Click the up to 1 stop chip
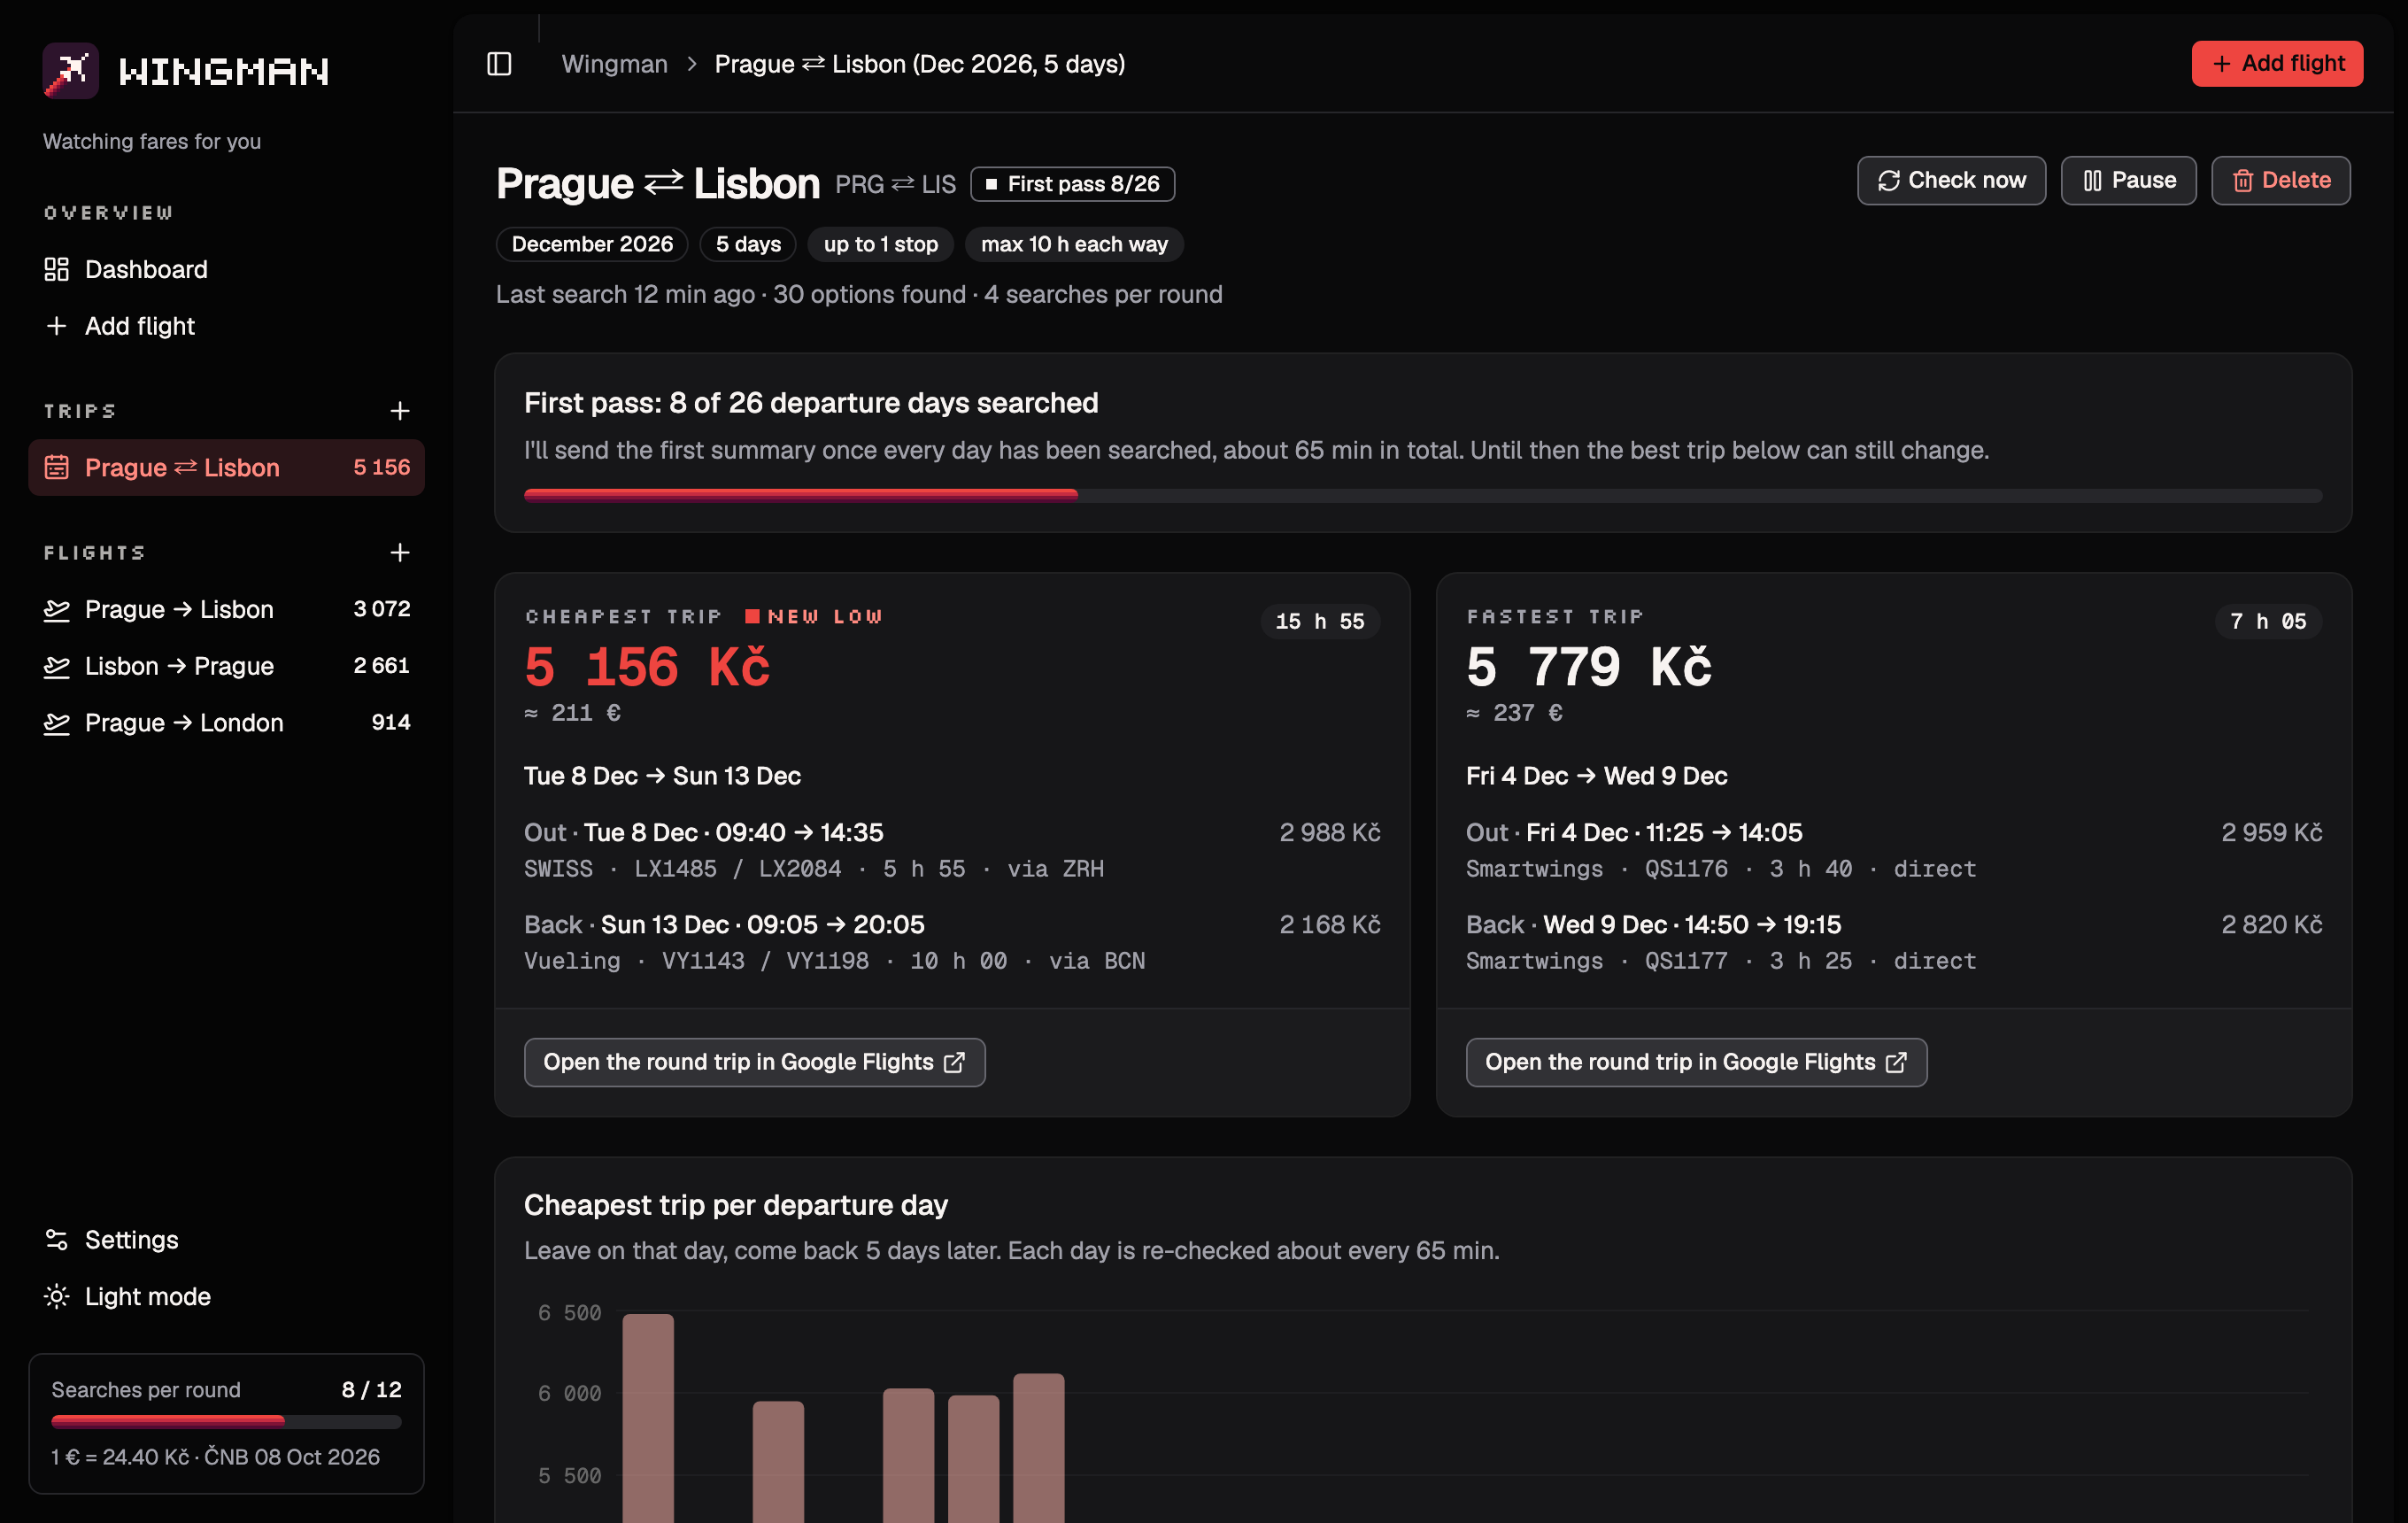Screen dimensions: 2408x1523 click(x=880, y=244)
